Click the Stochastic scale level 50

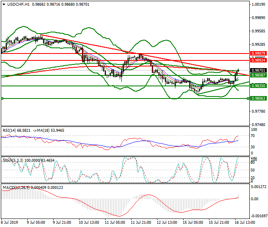click(253, 170)
